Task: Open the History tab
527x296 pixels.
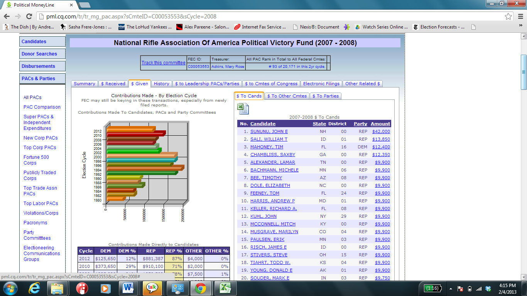Action: pos(161,84)
